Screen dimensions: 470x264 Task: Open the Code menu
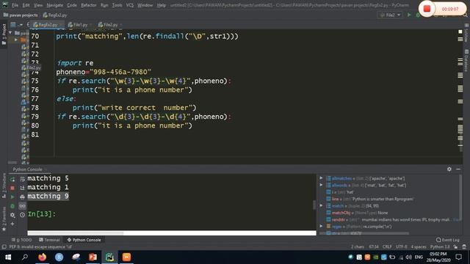point(72,5)
